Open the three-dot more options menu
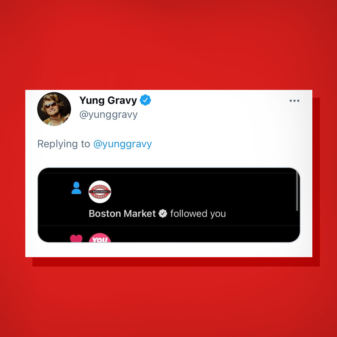The image size is (337, 337). (294, 100)
